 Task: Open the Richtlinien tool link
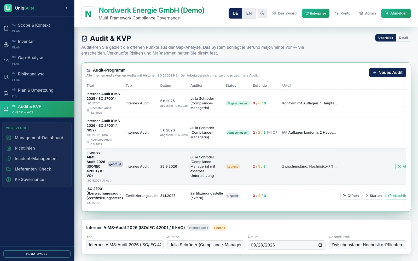tap(37, 148)
